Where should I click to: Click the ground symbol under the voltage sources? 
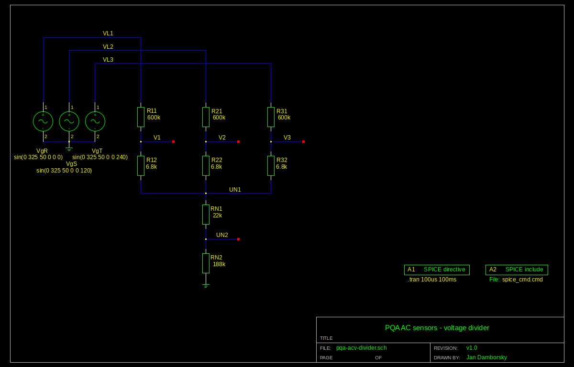pyautogui.click(x=69, y=149)
